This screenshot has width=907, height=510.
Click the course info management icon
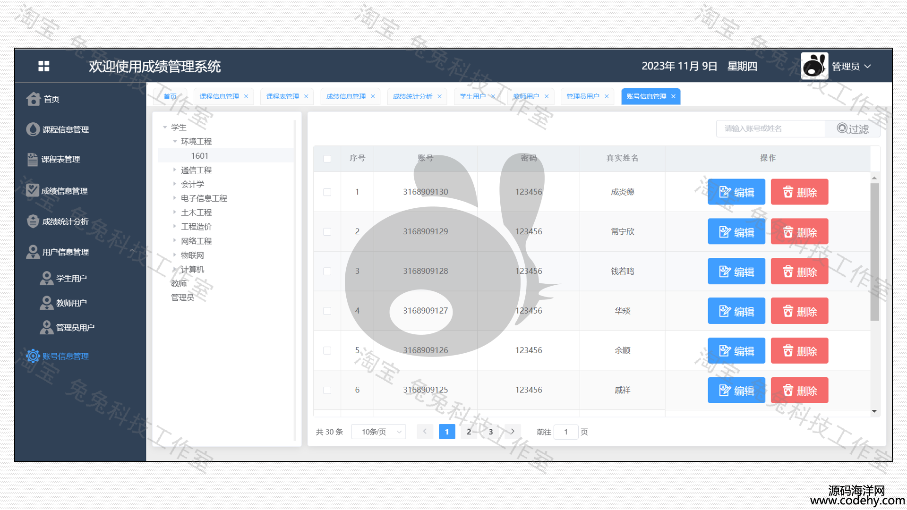tap(33, 129)
